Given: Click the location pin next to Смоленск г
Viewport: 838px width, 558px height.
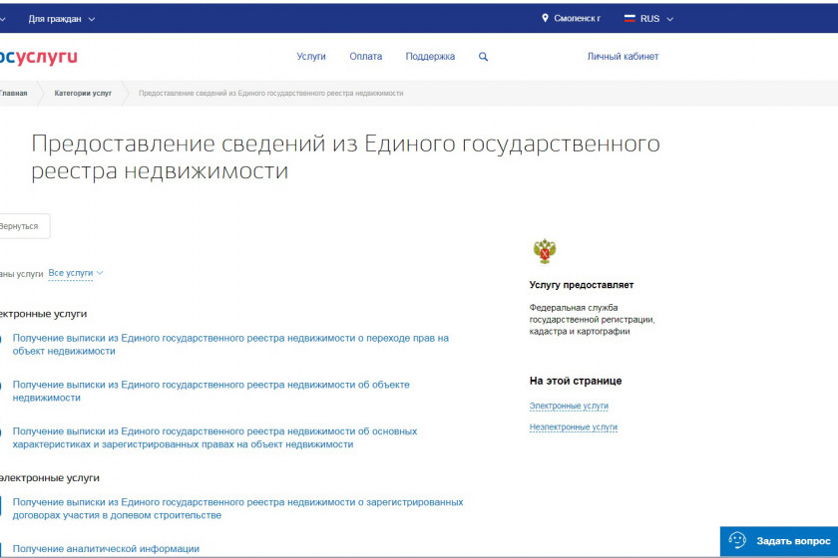Looking at the screenshot, I should [546, 18].
